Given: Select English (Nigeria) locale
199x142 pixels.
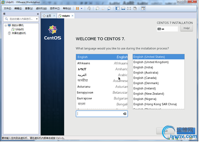Looking at the screenshot, I should [x=158, y=99].
